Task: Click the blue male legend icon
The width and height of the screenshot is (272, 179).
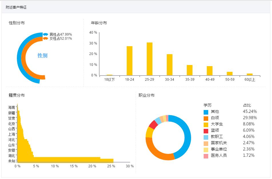Action: pos(45,34)
